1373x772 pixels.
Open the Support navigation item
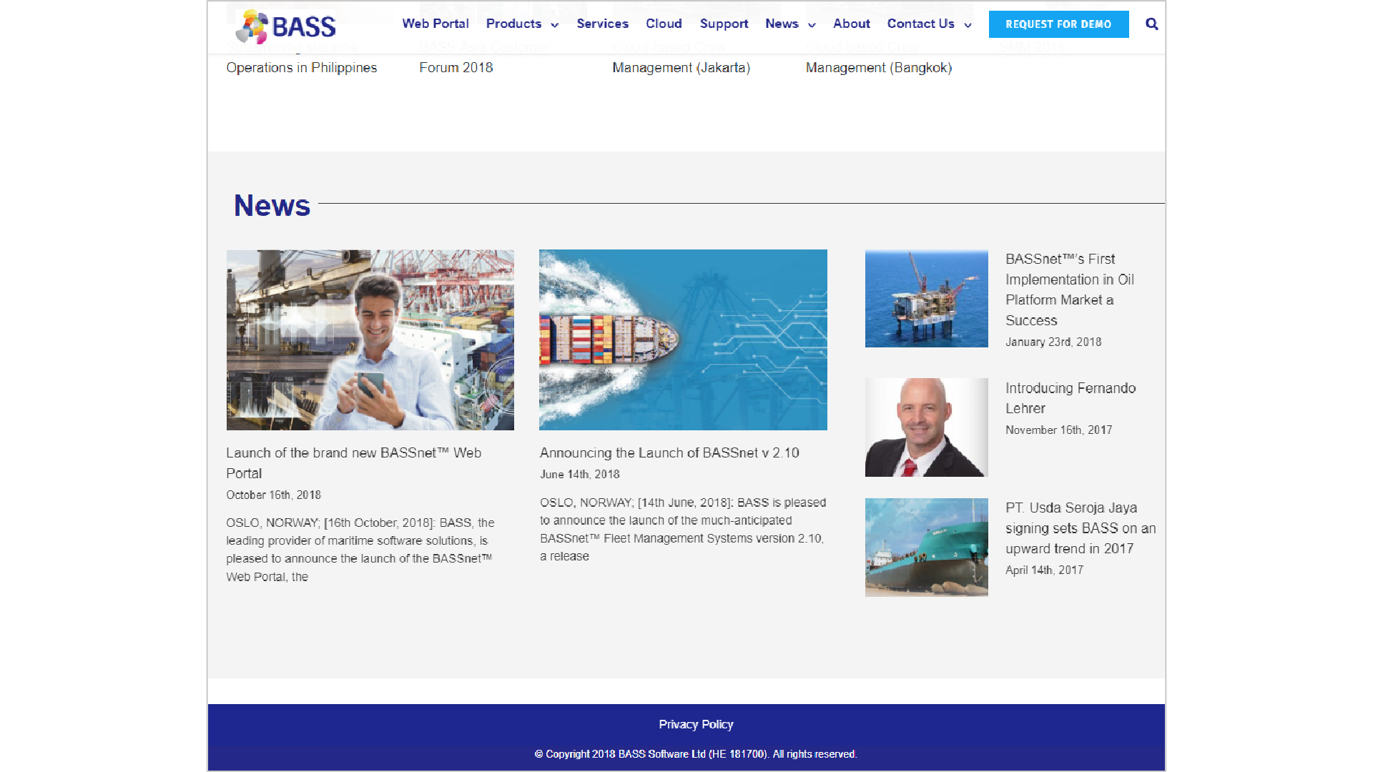coord(724,24)
